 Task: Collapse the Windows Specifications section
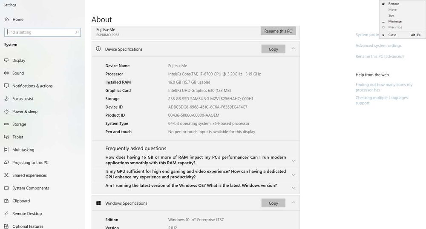pos(293,203)
